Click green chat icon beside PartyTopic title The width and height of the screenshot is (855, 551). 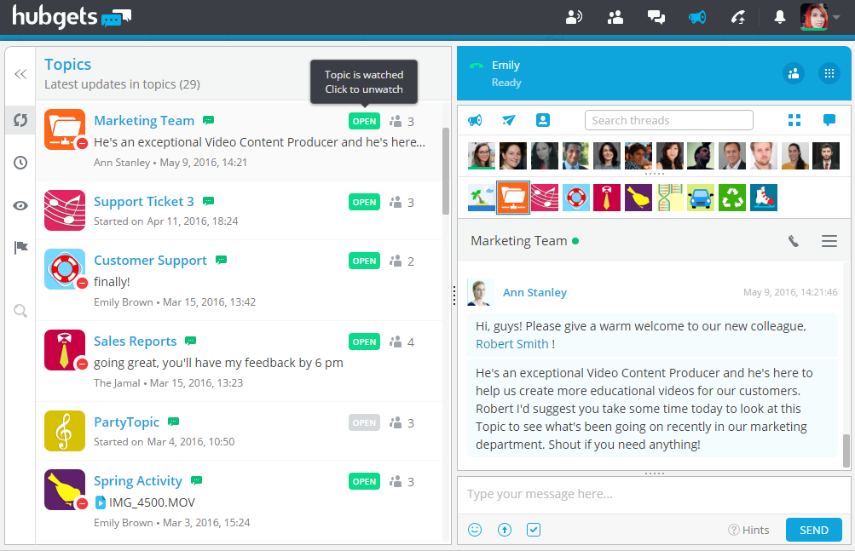tap(173, 422)
